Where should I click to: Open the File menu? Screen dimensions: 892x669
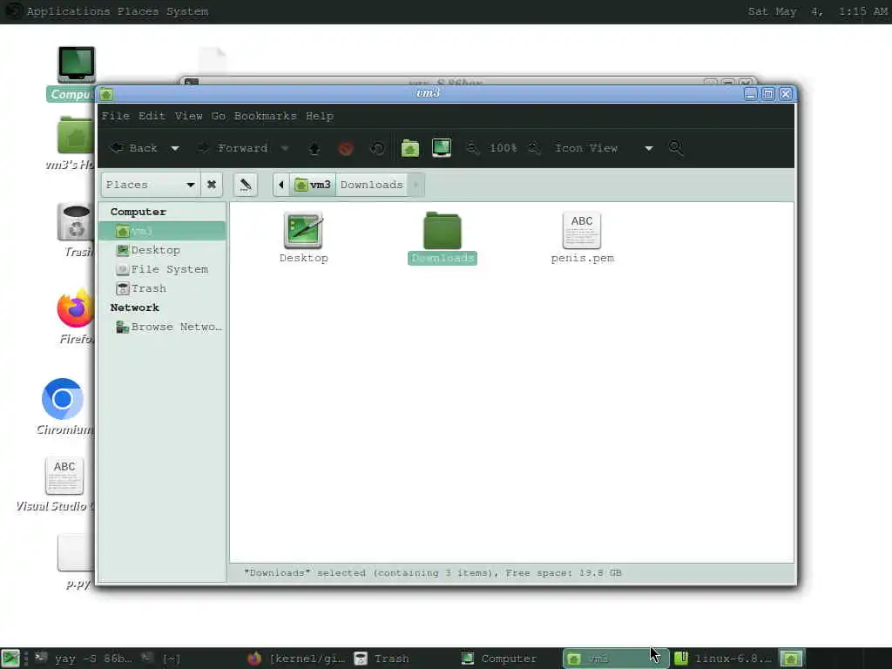click(x=116, y=116)
